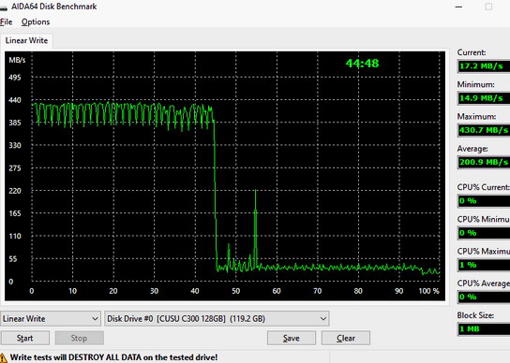Click the AIDA64 Disk Benchmark title bar icon
The height and width of the screenshot is (363, 510).
(x=3, y=7)
